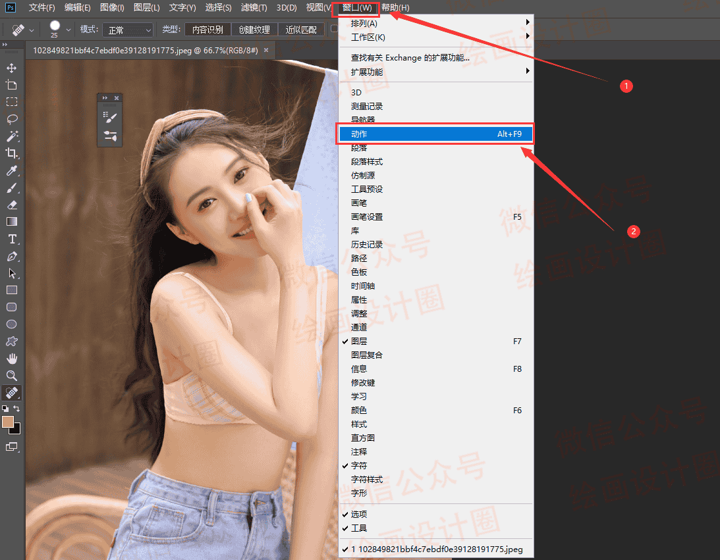720x560 pixels.
Task: Click the Photoshop Ps logo
Action: pyautogui.click(x=10, y=7)
